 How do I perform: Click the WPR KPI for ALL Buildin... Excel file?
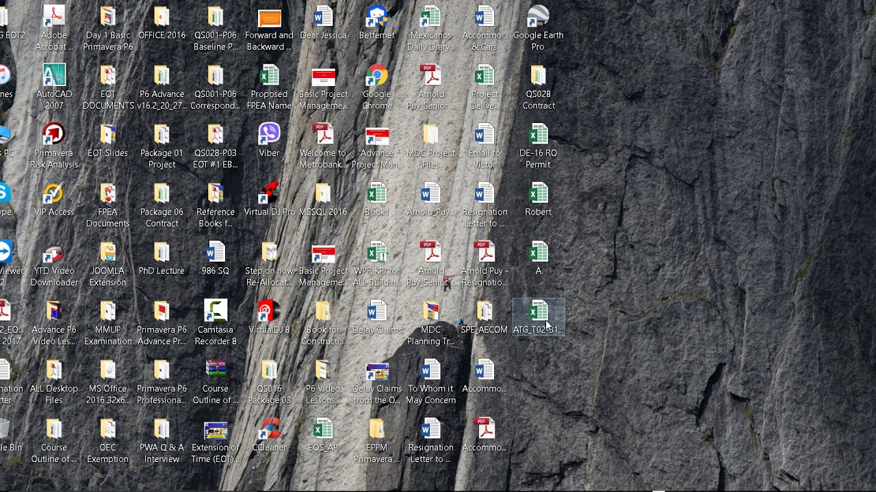pos(377,251)
